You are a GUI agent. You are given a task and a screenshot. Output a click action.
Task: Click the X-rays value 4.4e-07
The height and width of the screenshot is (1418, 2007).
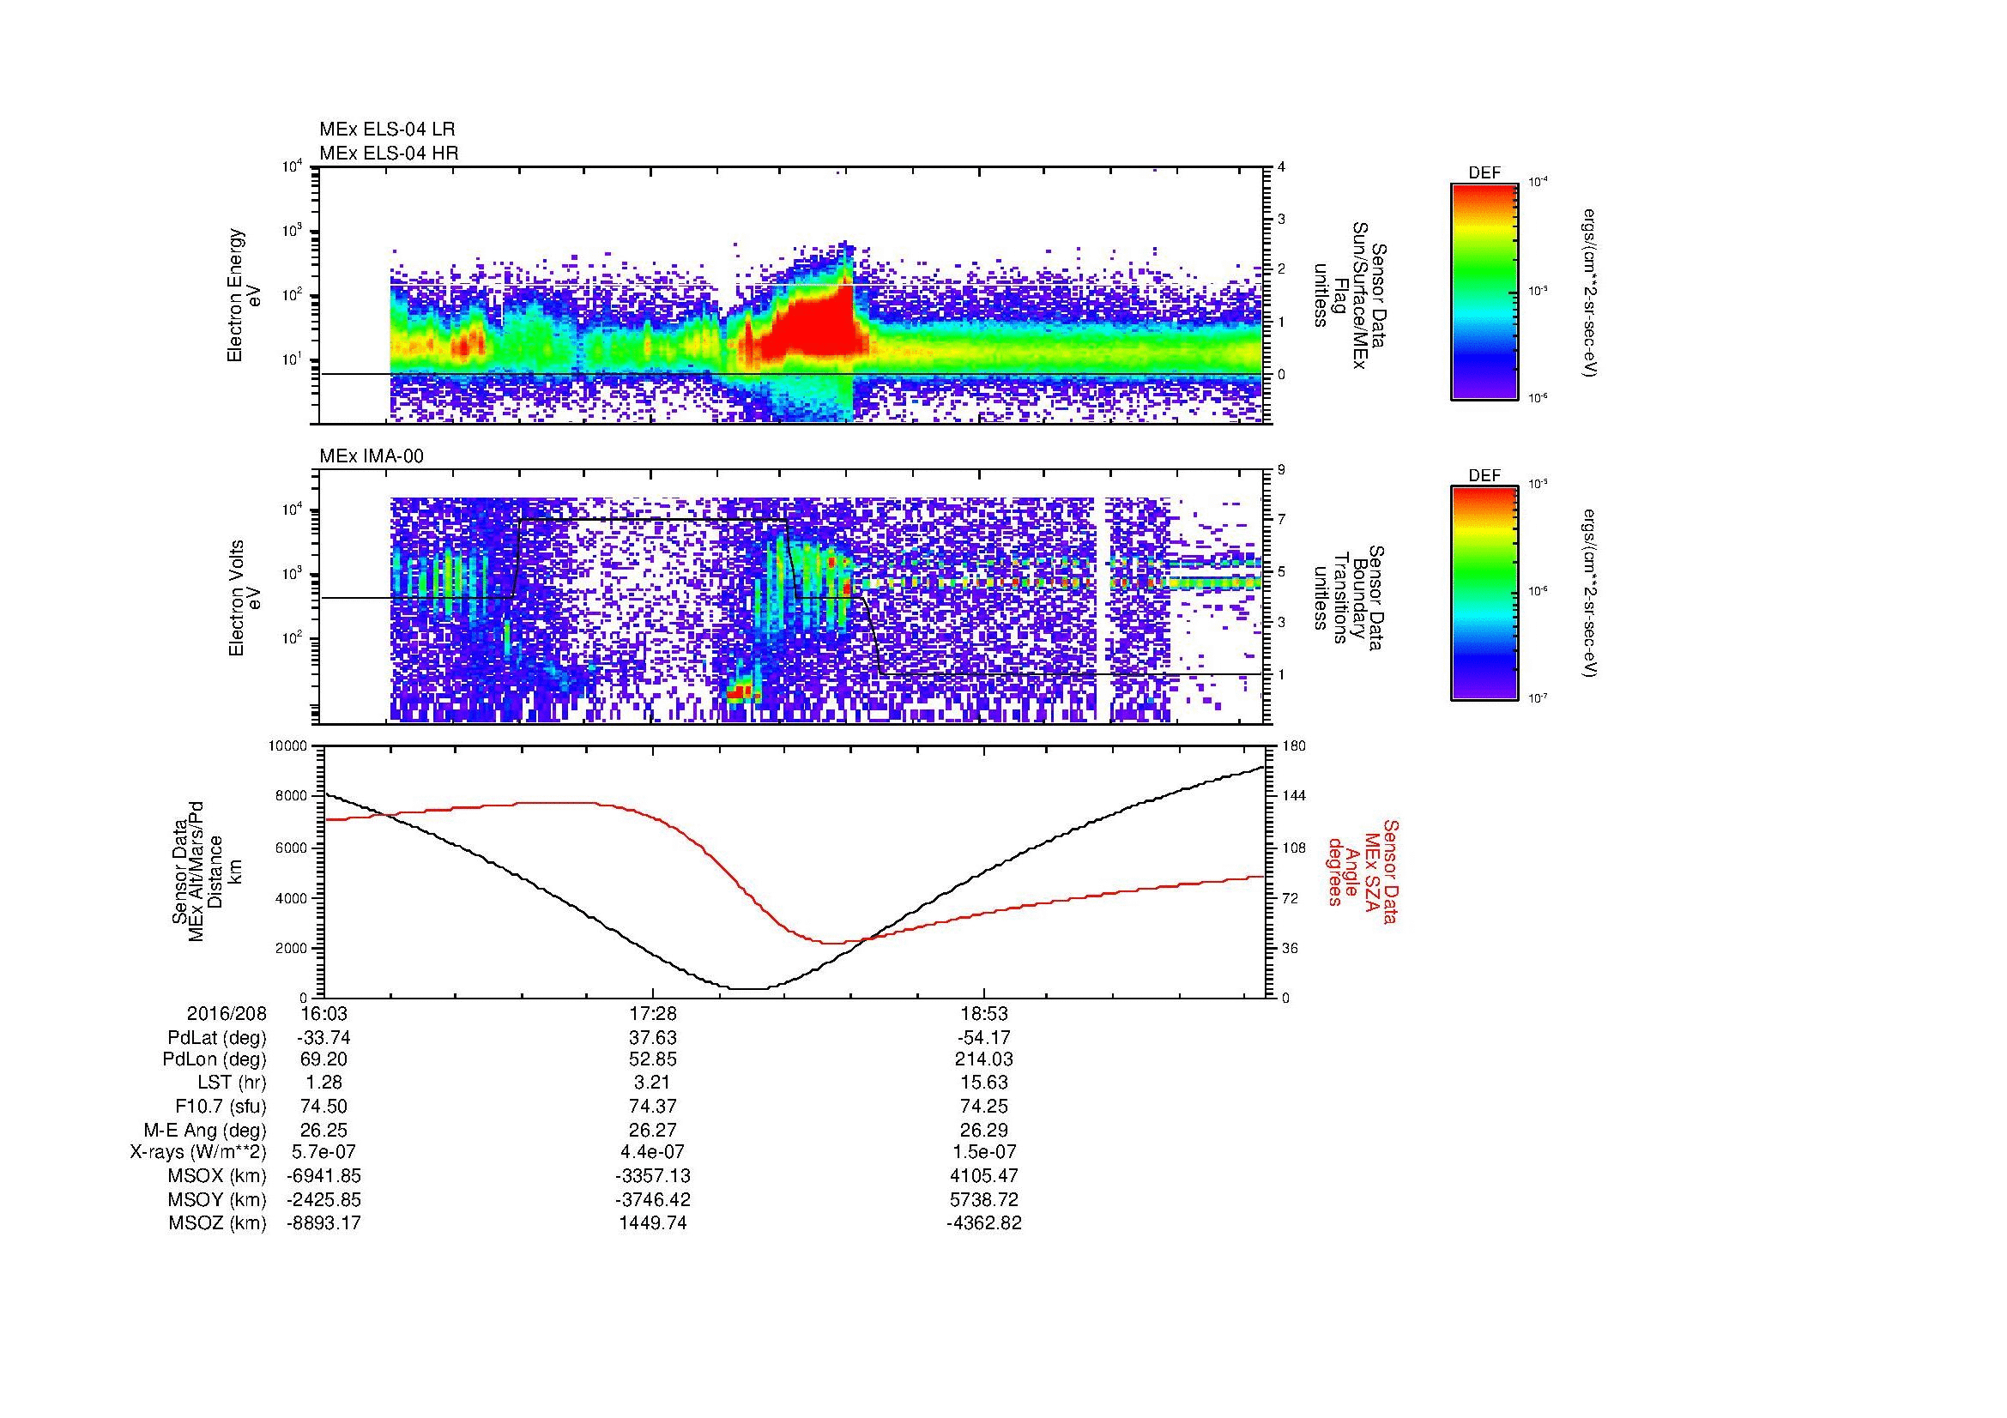tap(654, 1152)
